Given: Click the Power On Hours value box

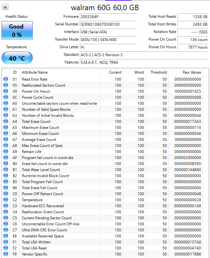Looking at the screenshot, I should pyautogui.click(x=193, y=47).
